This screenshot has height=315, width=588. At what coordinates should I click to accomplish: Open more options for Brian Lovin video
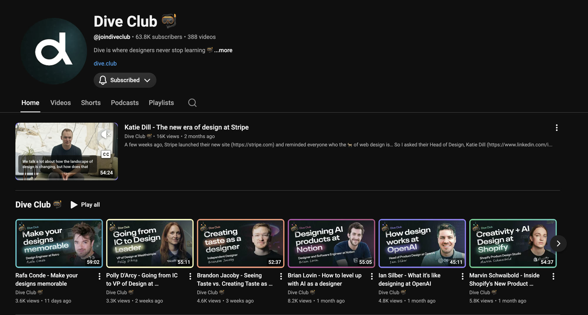click(x=372, y=276)
